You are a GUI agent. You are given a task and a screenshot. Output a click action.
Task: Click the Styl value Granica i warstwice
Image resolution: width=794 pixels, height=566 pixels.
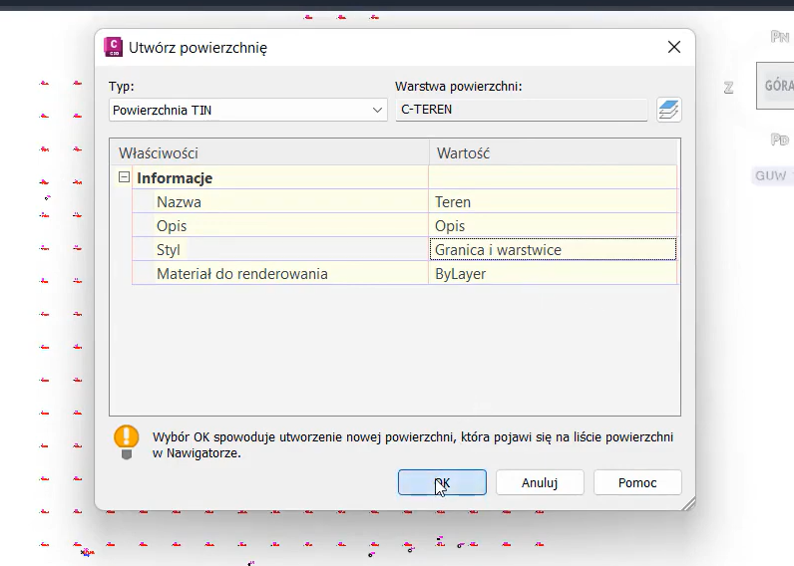click(x=553, y=250)
